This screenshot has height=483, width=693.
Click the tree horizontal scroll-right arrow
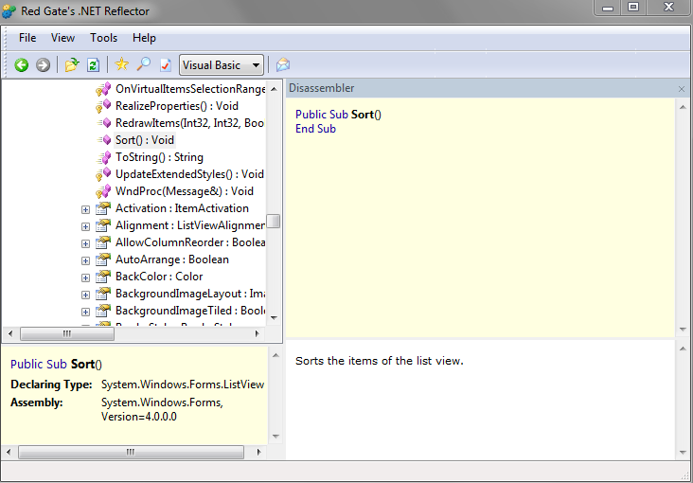tap(258, 334)
